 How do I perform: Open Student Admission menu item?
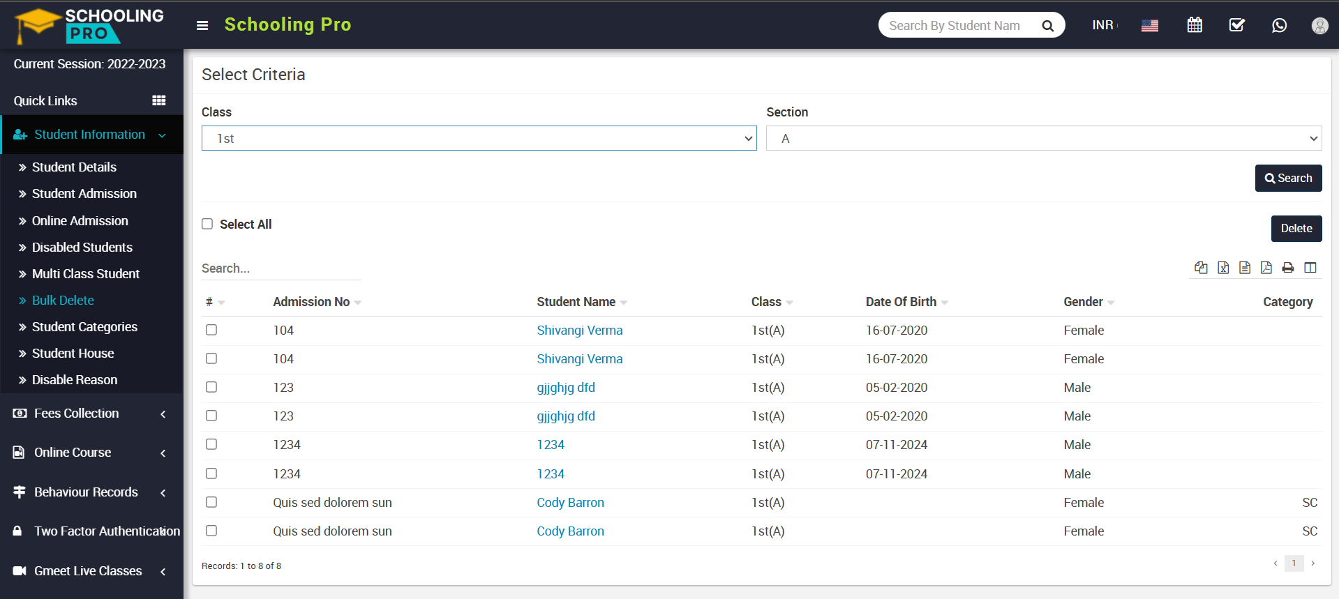tap(84, 194)
